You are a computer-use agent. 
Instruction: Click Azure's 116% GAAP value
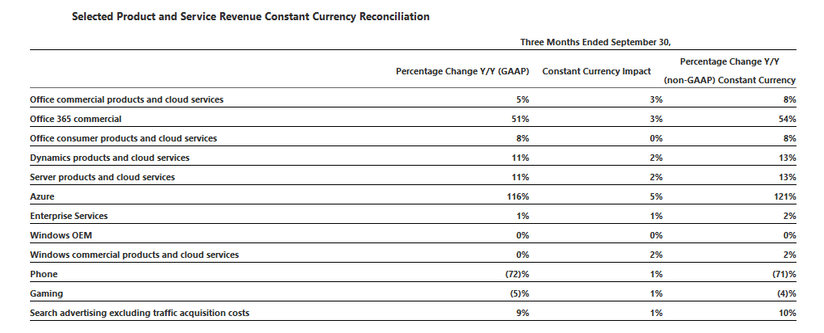coord(516,196)
